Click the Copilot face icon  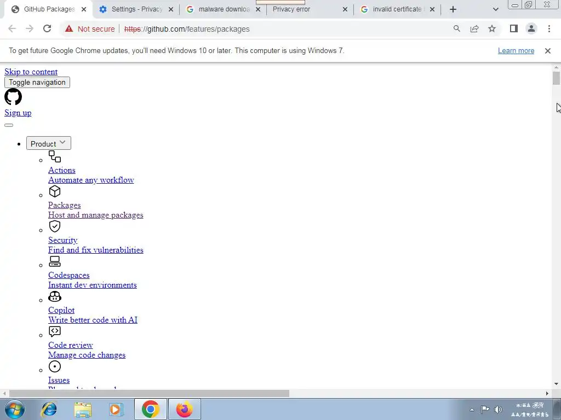pos(55,296)
